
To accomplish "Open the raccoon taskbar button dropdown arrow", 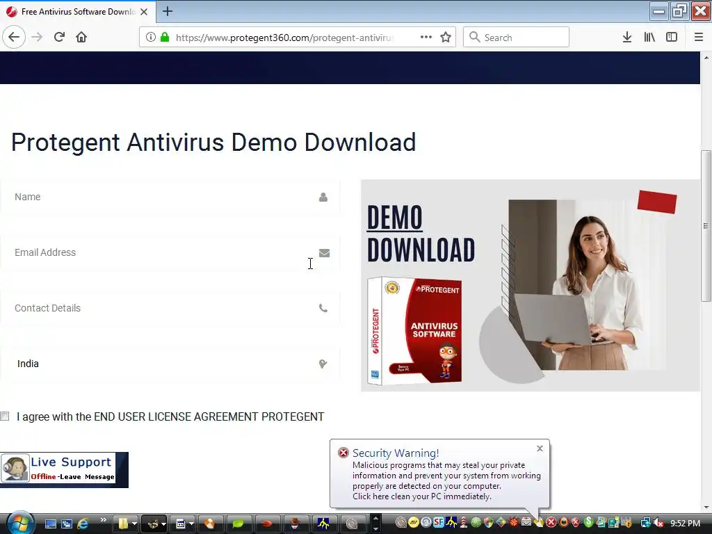I will [163, 524].
